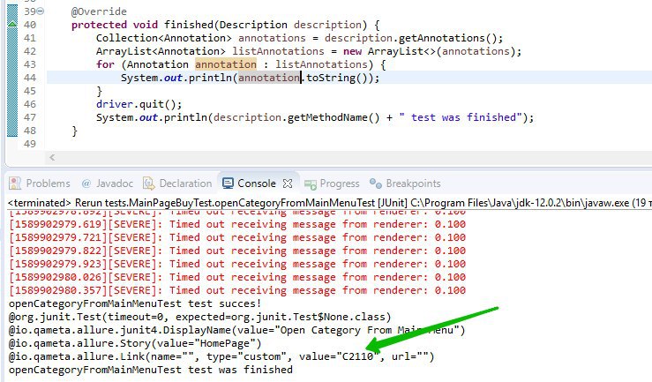
Task: Click 'openCategoryFromMainMenuTest test was finished' line
Action: (x=151, y=370)
